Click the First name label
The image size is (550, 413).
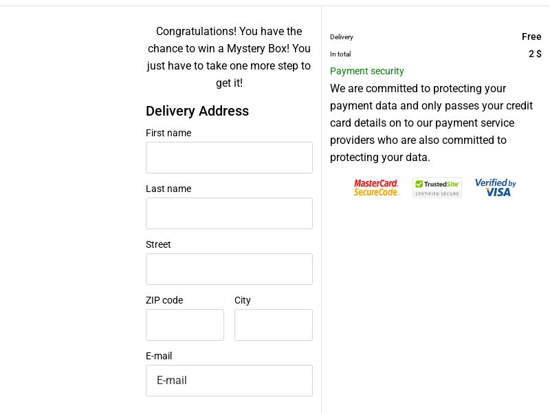pyautogui.click(x=168, y=133)
